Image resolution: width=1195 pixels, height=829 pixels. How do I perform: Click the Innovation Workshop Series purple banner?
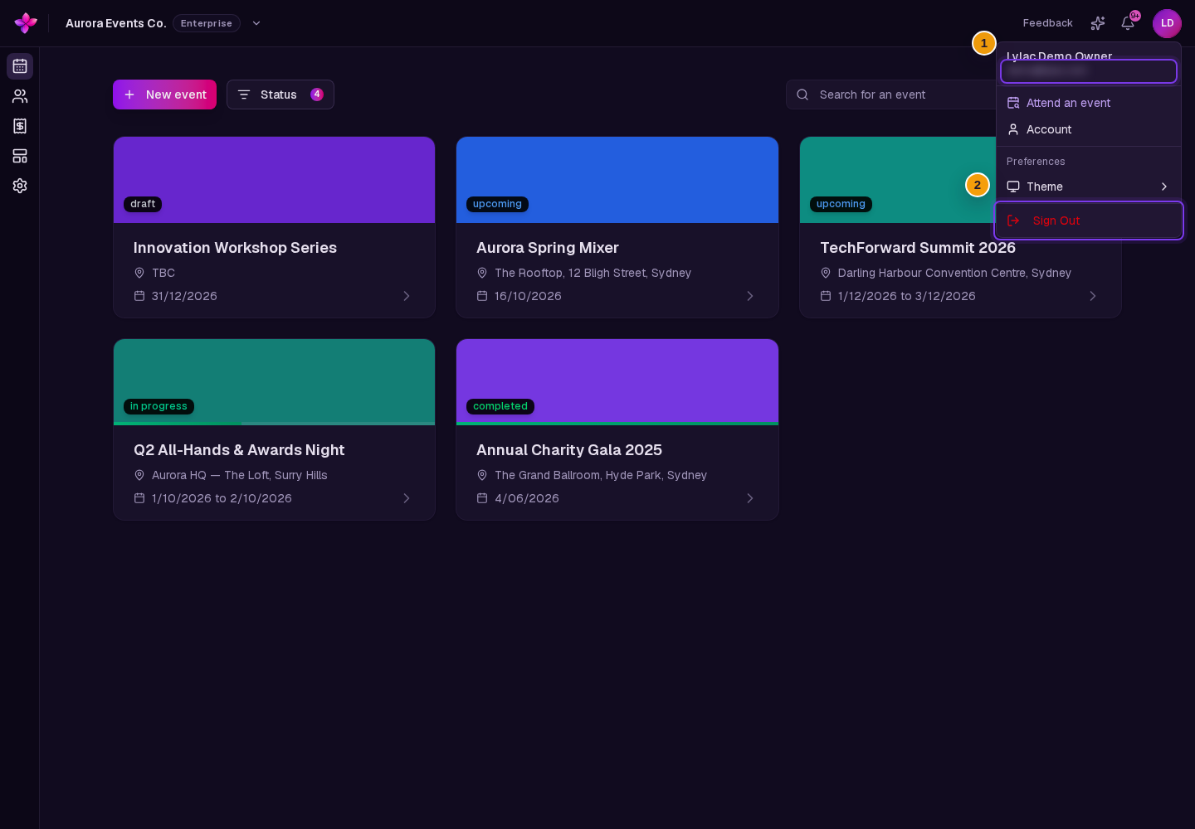(x=274, y=180)
